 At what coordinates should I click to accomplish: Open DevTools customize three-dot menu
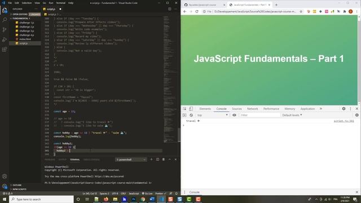point(350,109)
